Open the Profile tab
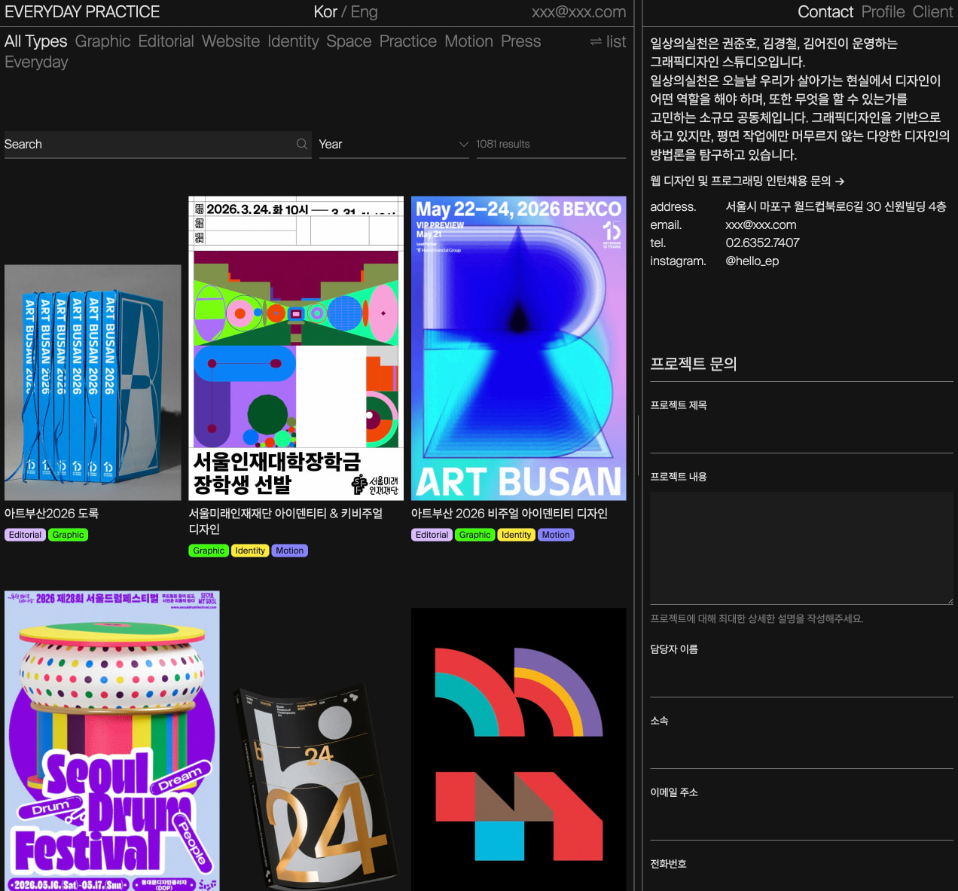Viewport: 958px width, 891px height. click(x=883, y=12)
